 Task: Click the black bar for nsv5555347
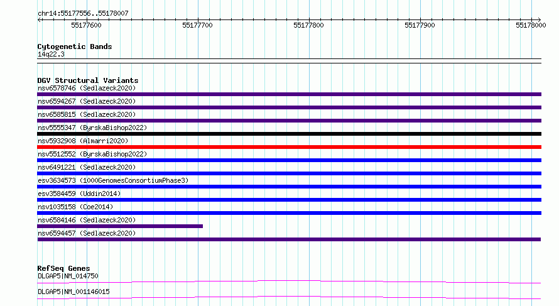[x=289, y=134]
